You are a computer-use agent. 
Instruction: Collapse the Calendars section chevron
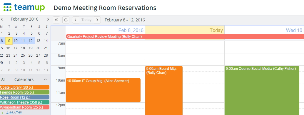tap(45, 80)
